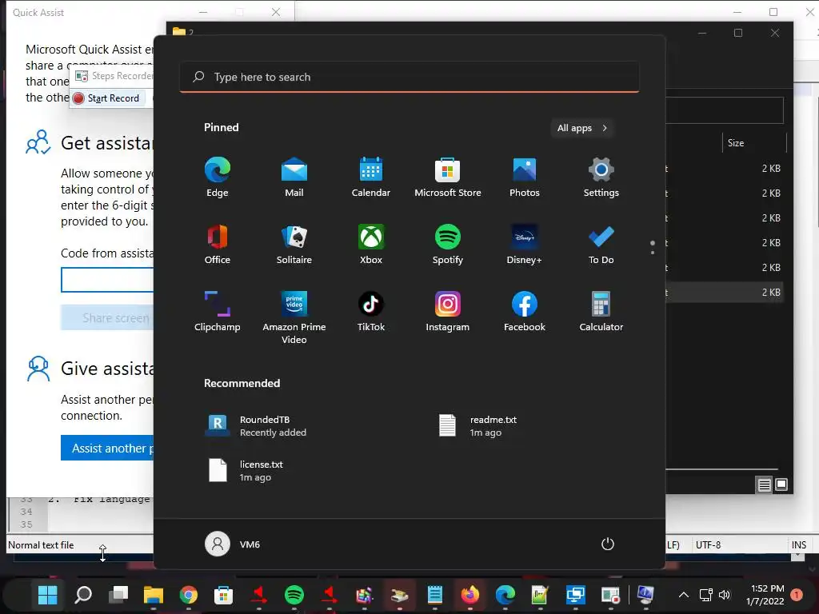The width and height of the screenshot is (819, 614).
Task: Open the To Do app
Action: (x=601, y=245)
